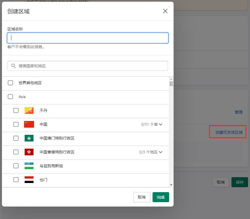Image resolution: width=250 pixels, height=219 pixels.
Task: Expand the 0/31 个省 provinces list for 中国
Action: click(152, 124)
